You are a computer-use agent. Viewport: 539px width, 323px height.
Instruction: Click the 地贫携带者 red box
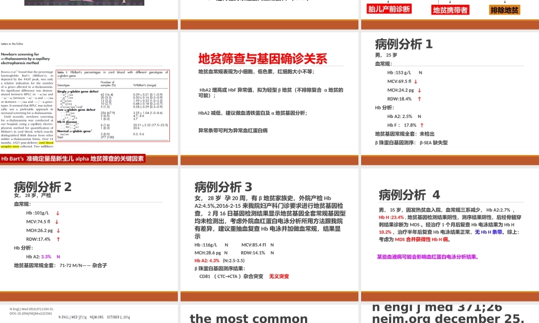(451, 10)
